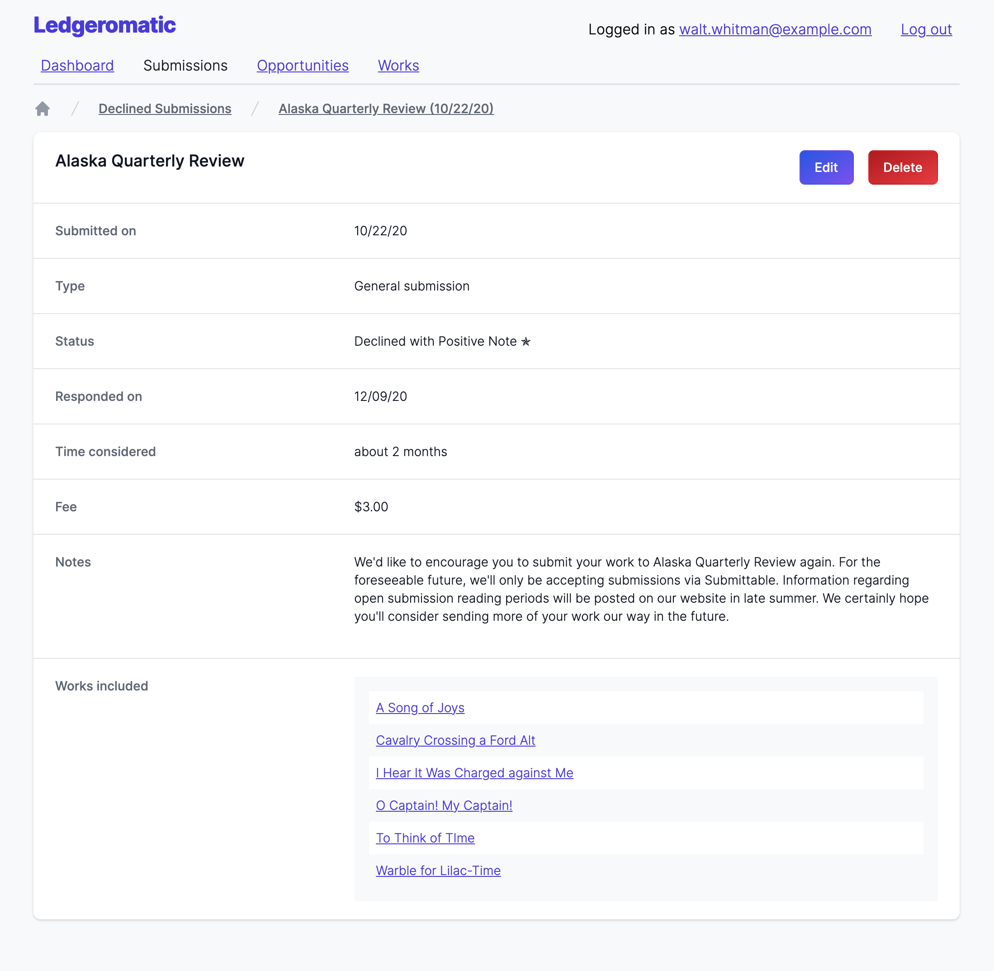Screen dimensions: 994x971
Task: Click the Declined Submissions breadcrumb link
Action: pos(165,109)
